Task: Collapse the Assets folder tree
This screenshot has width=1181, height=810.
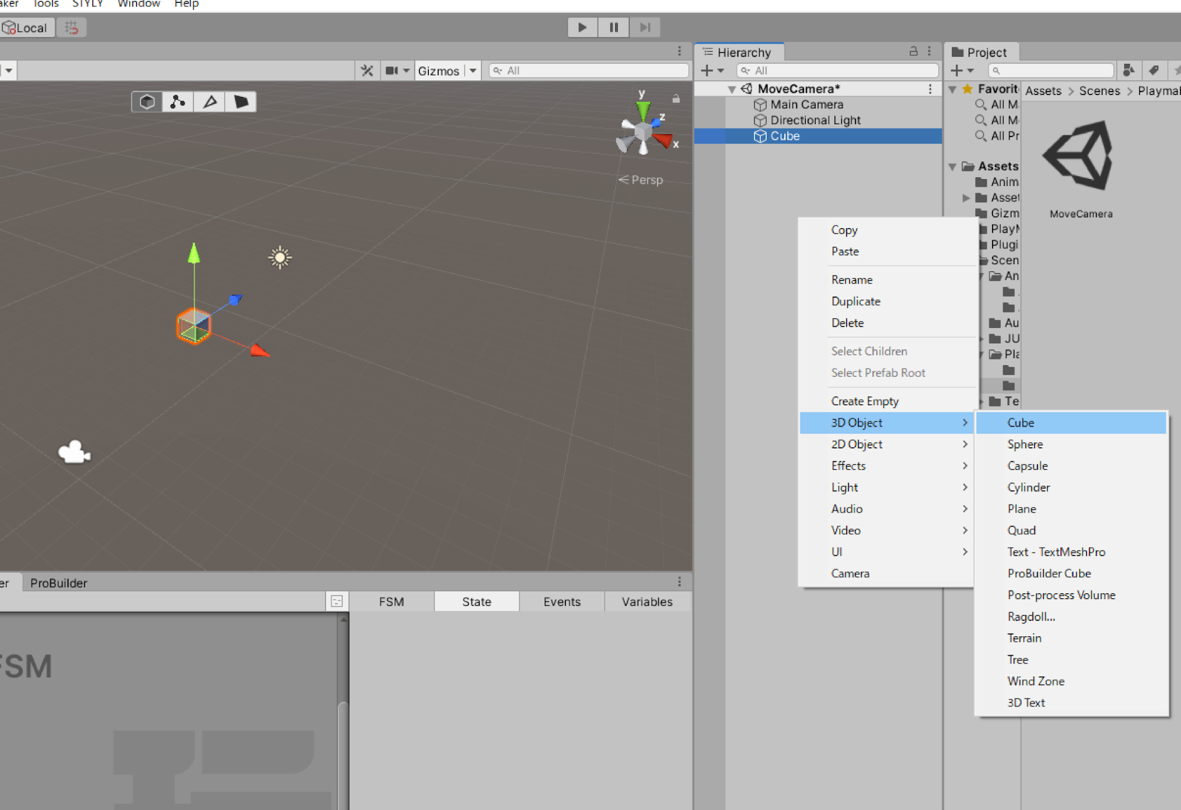Action: tap(952, 167)
